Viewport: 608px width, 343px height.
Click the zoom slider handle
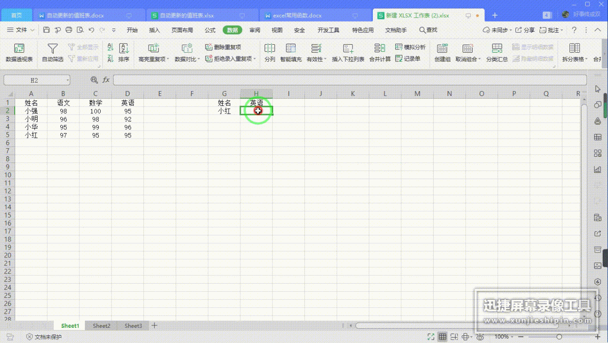coord(559,337)
